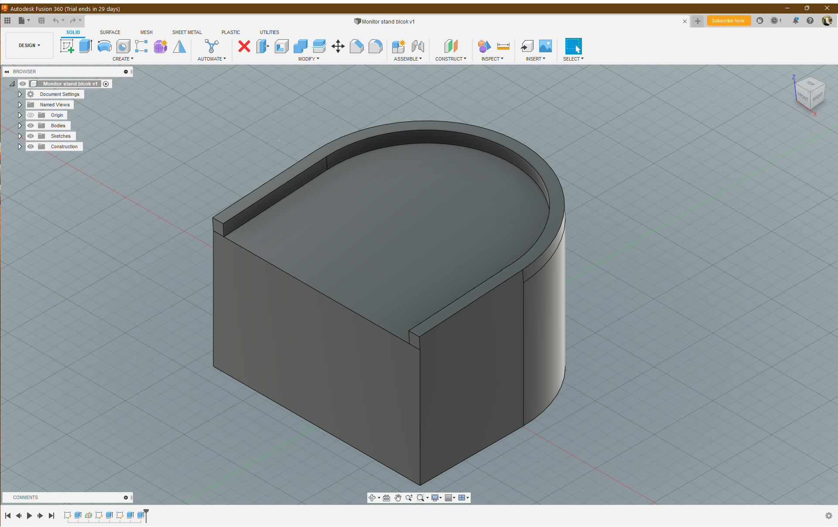
Task: Activate the root component radio button
Action: click(106, 84)
